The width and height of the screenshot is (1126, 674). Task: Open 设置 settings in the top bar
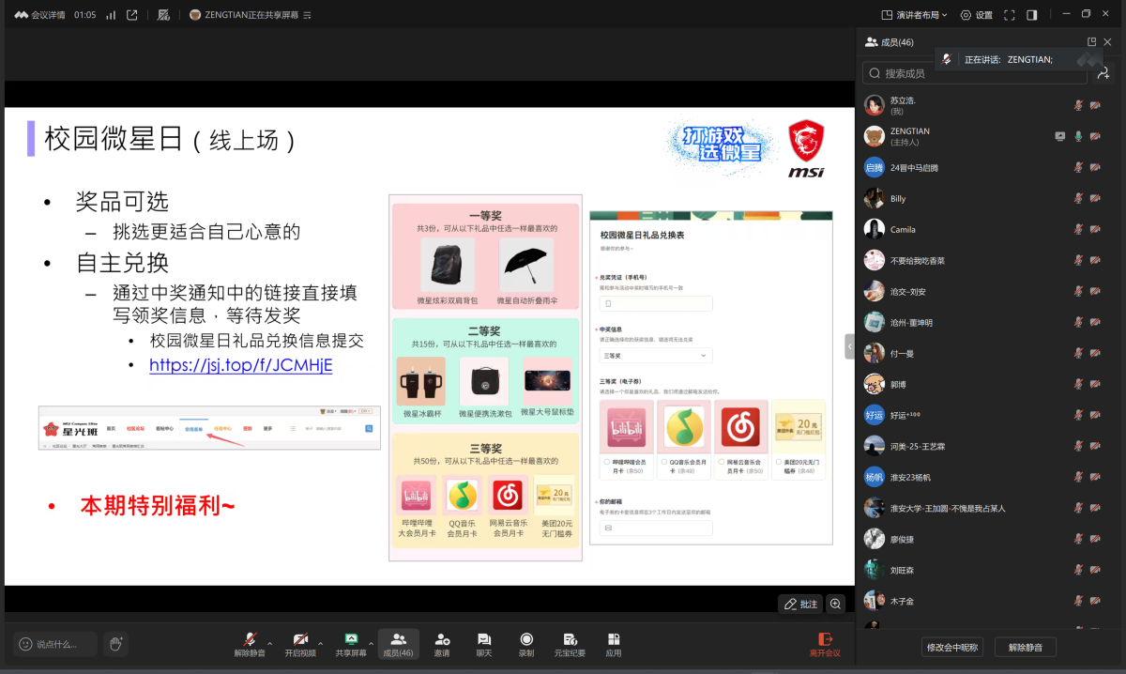[977, 15]
